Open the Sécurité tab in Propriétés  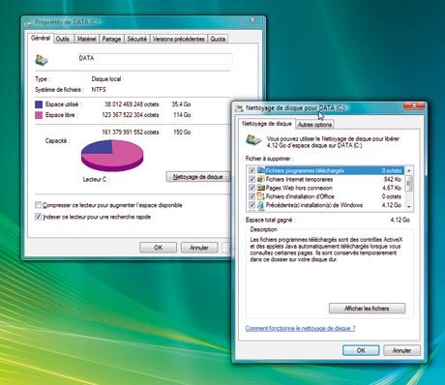(x=136, y=39)
